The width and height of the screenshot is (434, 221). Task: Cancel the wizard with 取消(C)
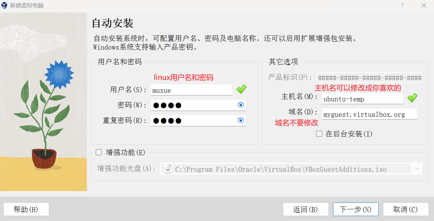coord(406,209)
